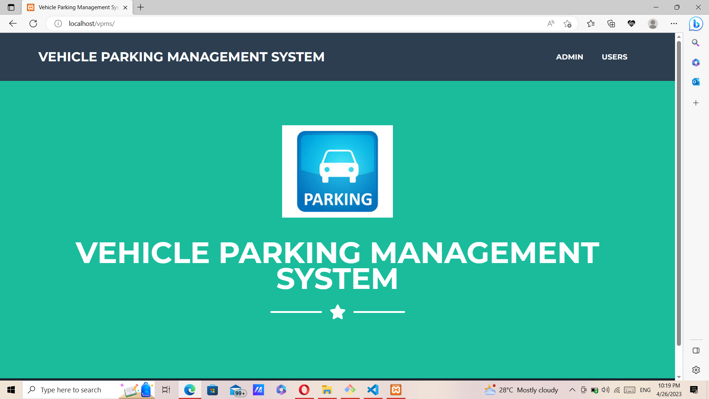Viewport: 709px width, 399px height.
Task: Add this page to favorites
Action: coord(568,23)
